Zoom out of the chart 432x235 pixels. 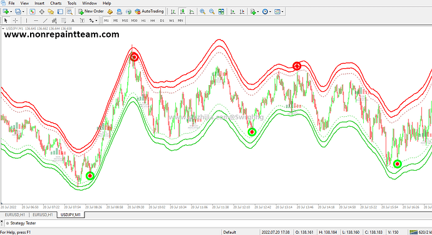[x=212, y=11]
